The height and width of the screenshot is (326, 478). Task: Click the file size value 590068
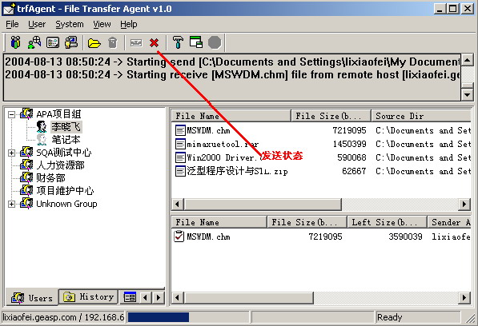pos(351,157)
